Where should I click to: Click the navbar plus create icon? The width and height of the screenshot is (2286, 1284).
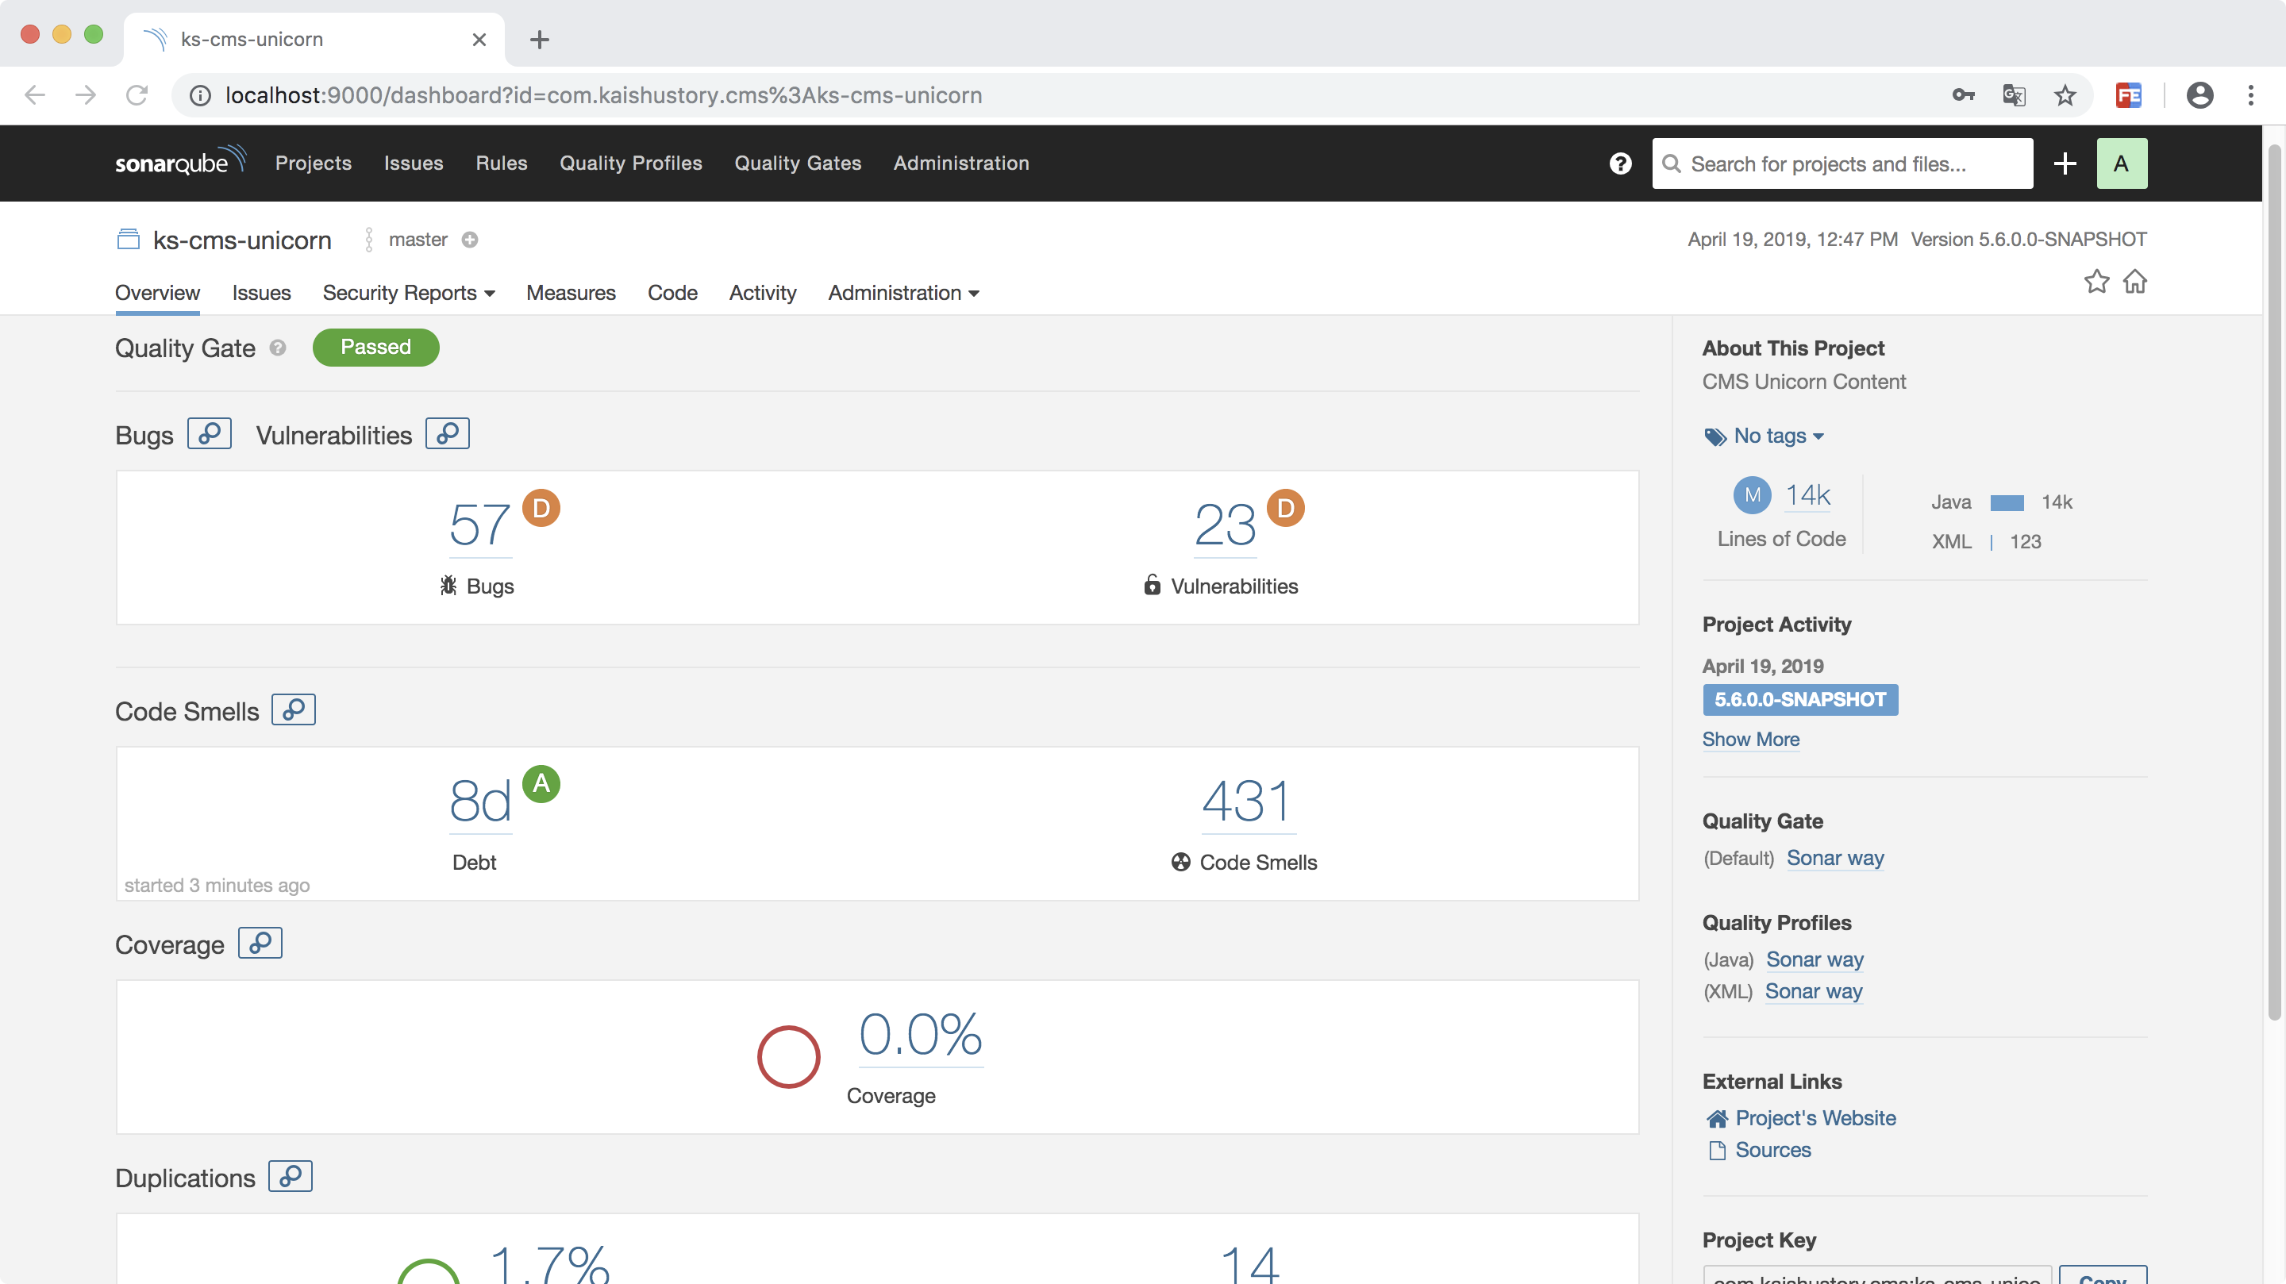(2065, 163)
